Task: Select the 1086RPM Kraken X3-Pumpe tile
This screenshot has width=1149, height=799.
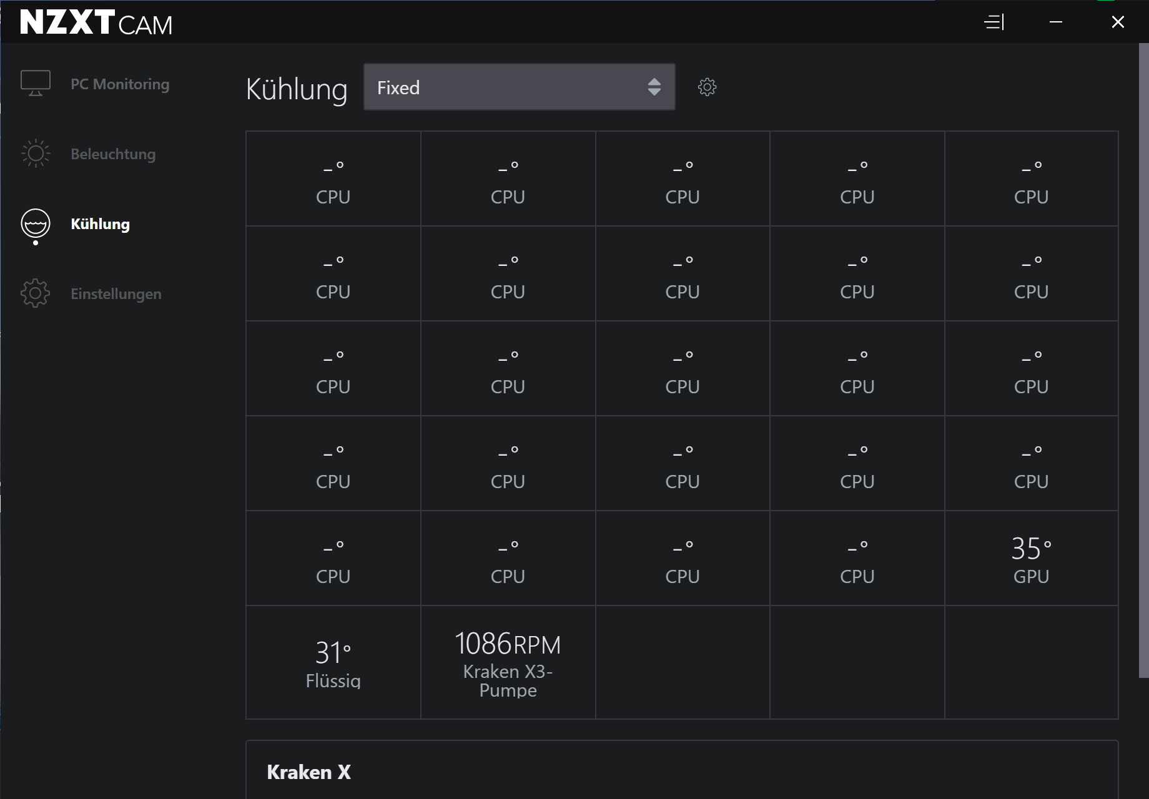Action: 508,662
